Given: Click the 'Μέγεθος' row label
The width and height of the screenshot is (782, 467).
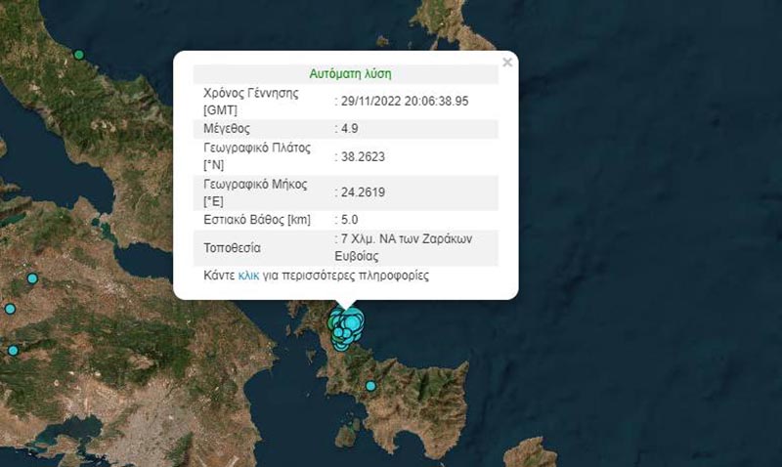Looking at the screenshot, I should pos(227,128).
